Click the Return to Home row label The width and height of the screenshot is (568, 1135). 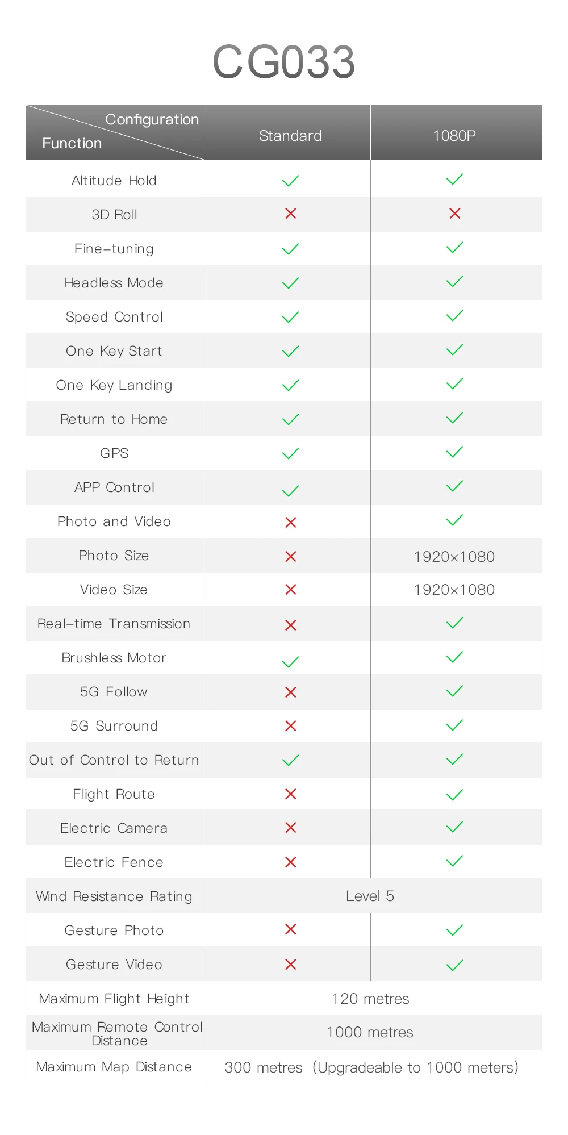point(114,419)
